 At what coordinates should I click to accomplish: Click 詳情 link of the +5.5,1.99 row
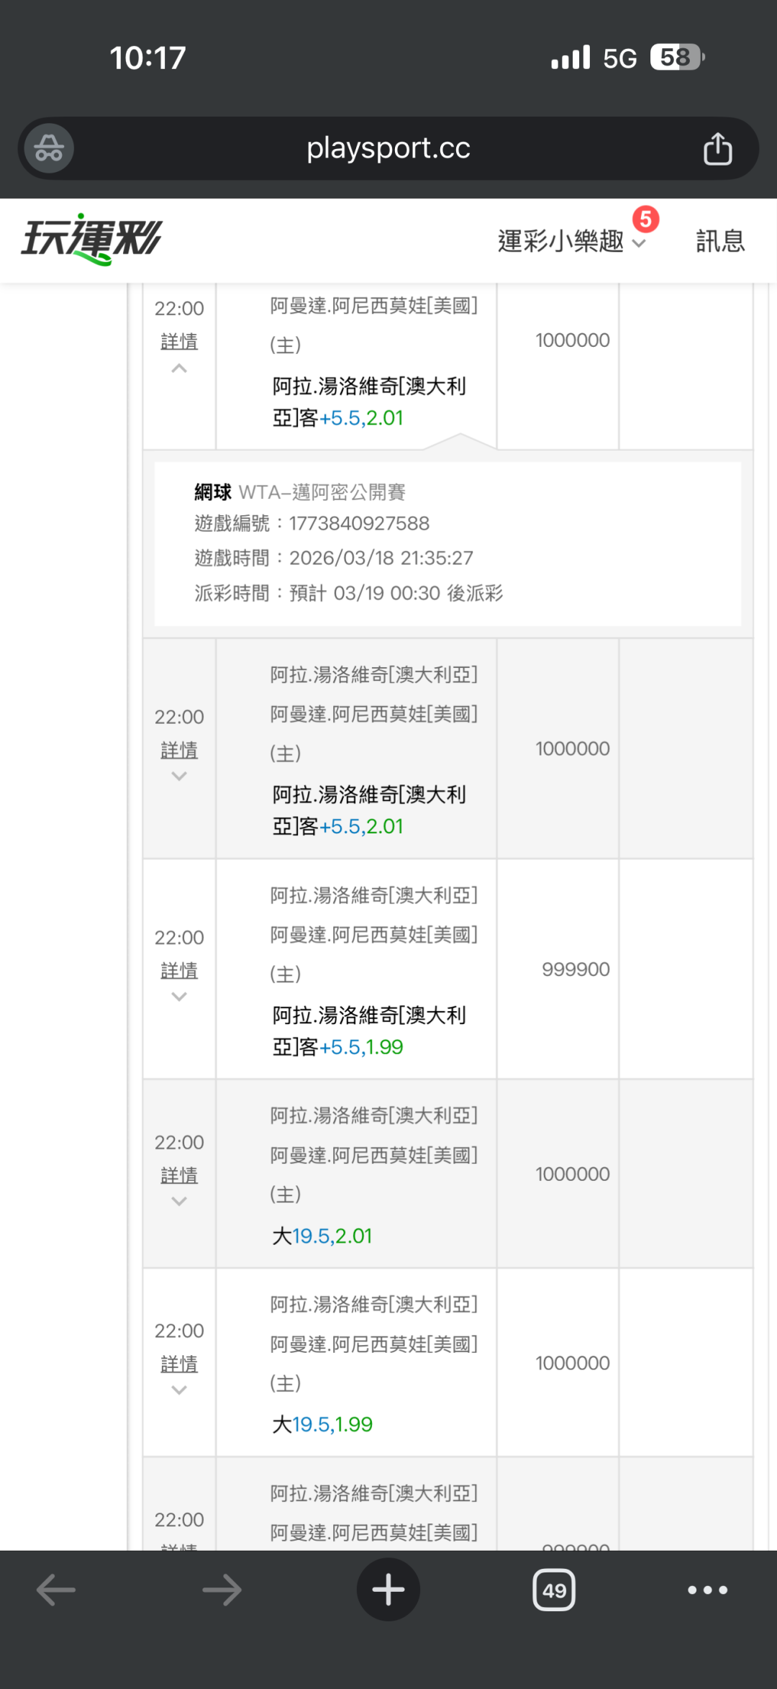179,970
